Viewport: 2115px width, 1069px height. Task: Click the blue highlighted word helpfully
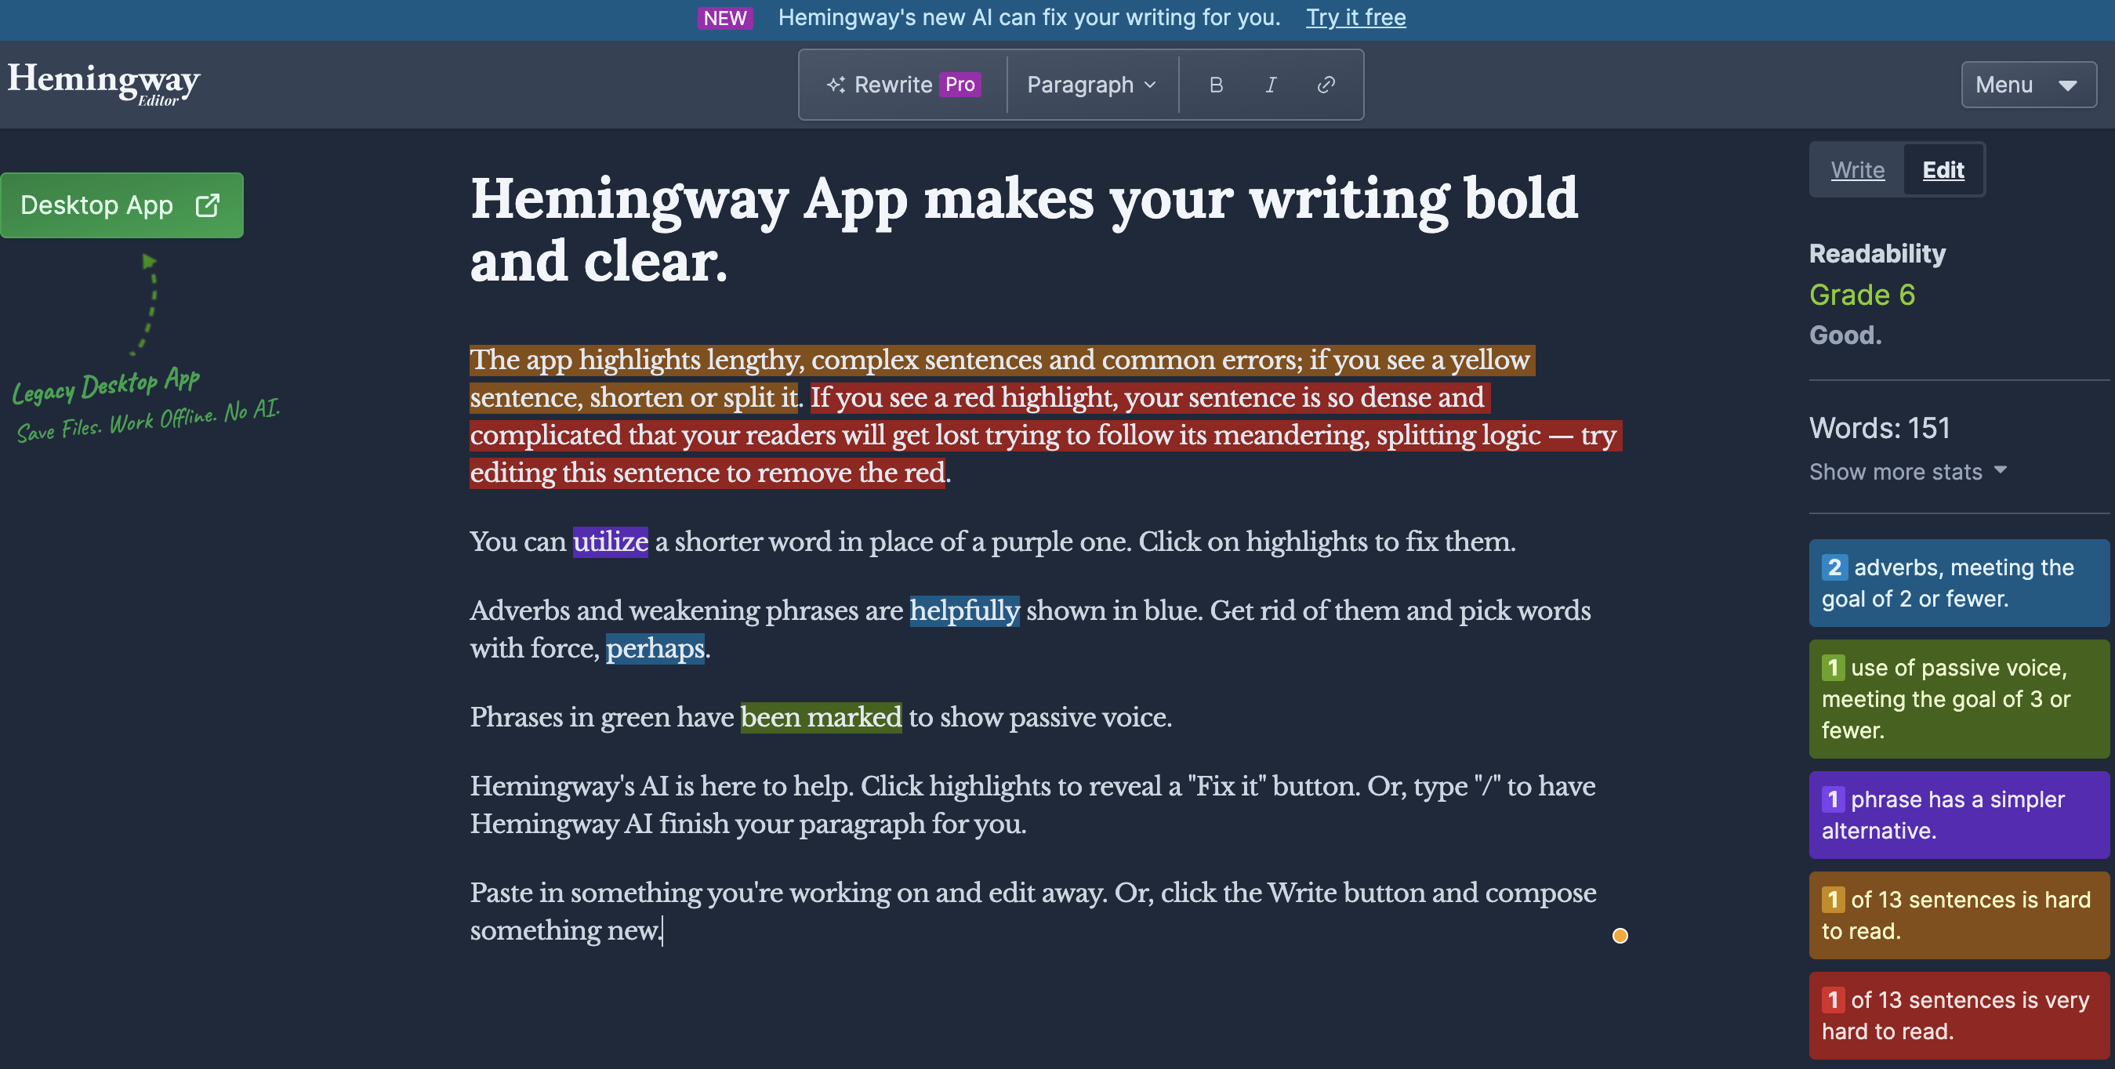click(965, 611)
